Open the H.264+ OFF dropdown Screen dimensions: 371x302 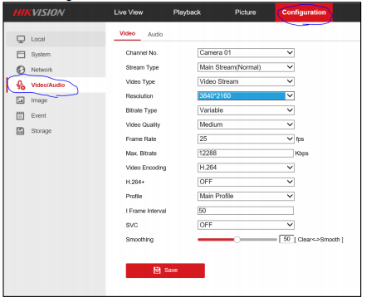(246, 182)
